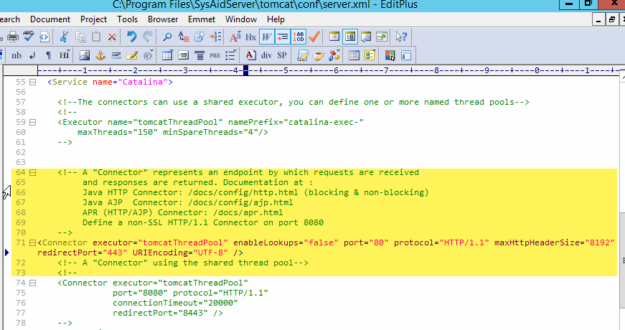Screen dimensions: 625x330
Task: Collapse the Connector block at line 74
Action: pyautogui.click(x=33, y=283)
